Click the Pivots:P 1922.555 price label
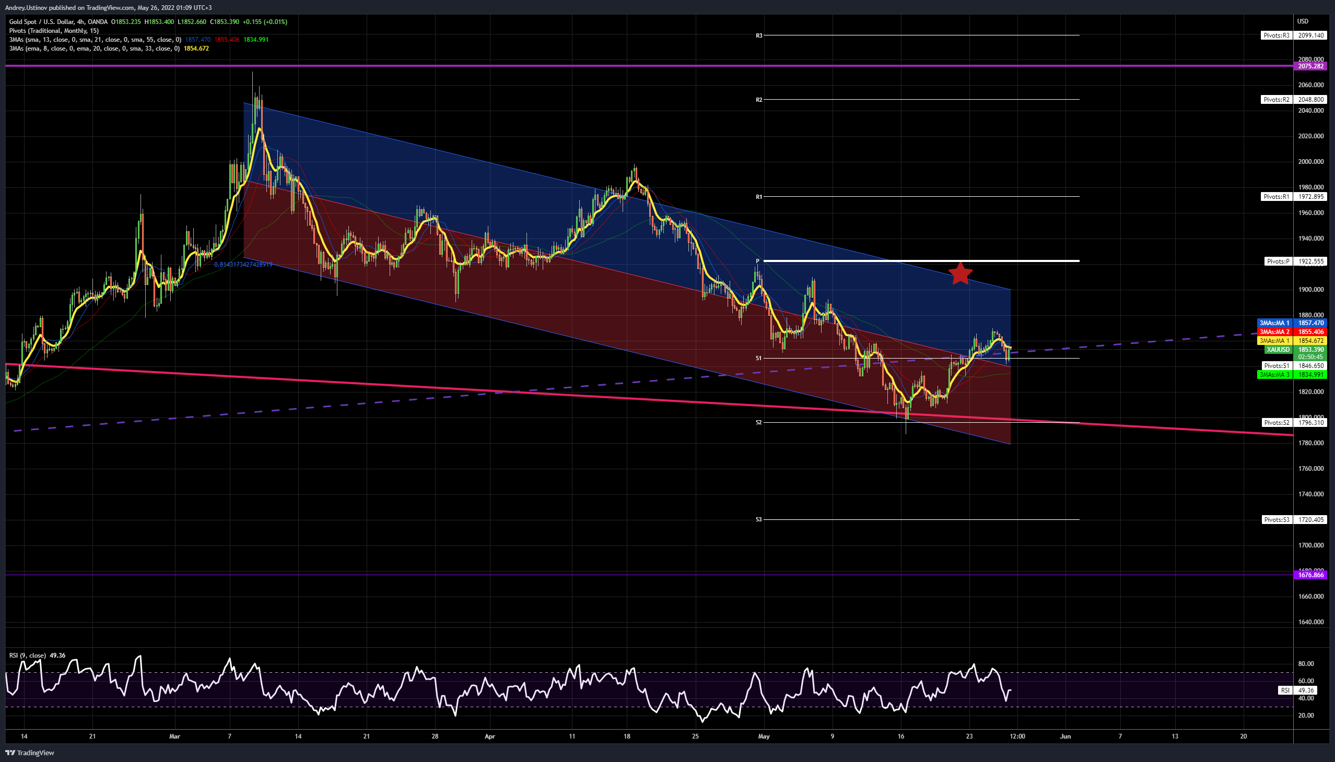 (x=1295, y=261)
